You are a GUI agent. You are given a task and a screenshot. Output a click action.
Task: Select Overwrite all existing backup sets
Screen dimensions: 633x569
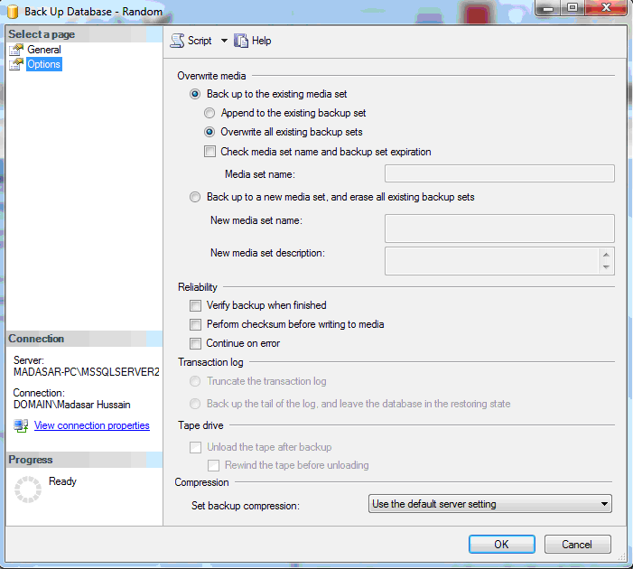coord(210,132)
